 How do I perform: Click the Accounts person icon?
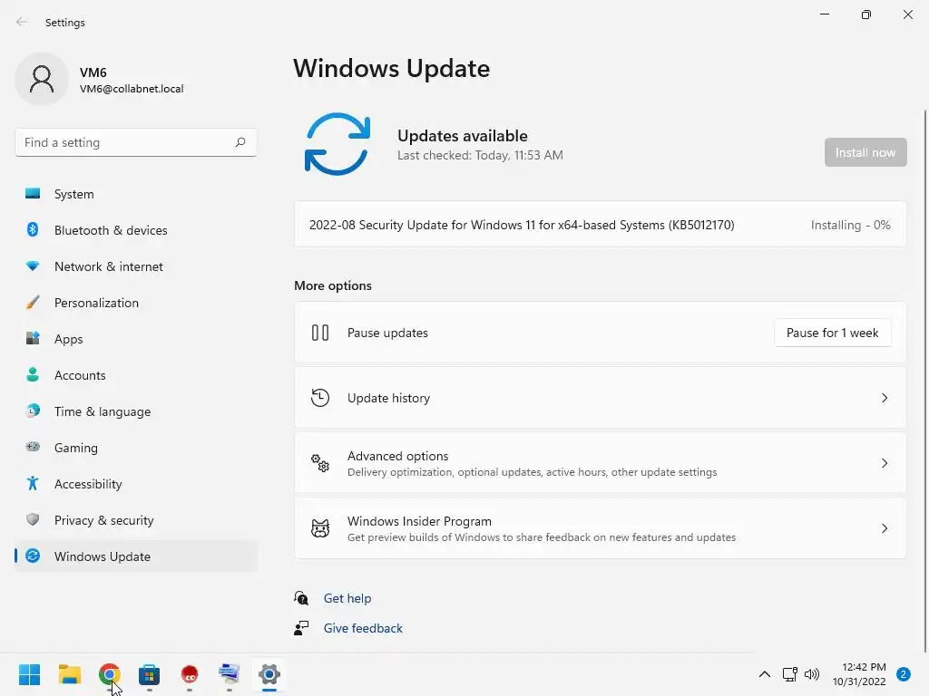pyautogui.click(x=33, y=374)
